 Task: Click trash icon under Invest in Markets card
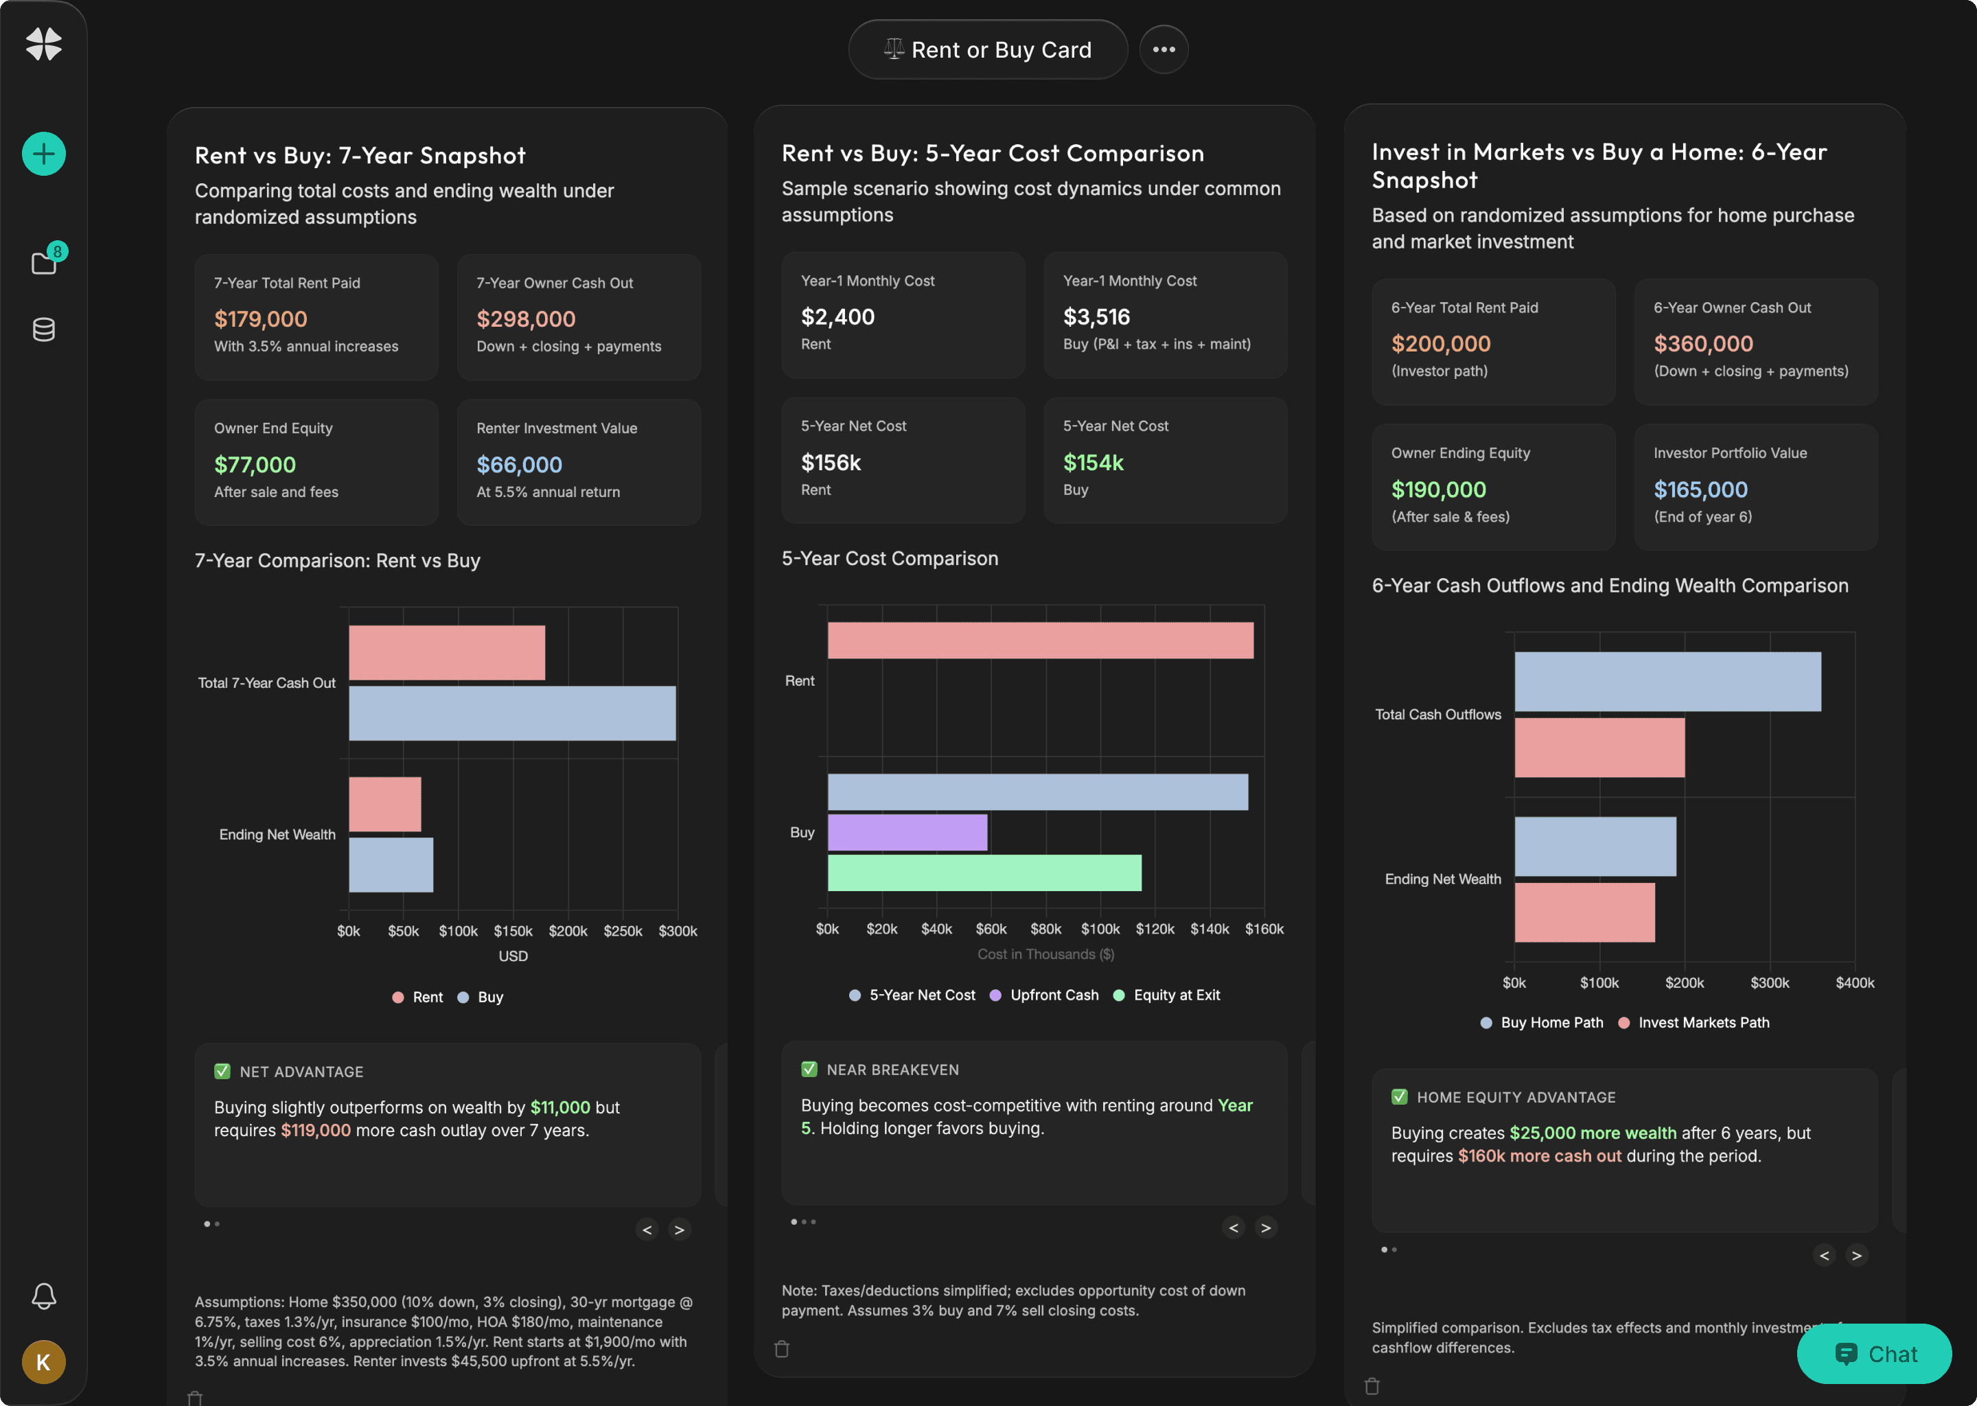point(1372,1386)
